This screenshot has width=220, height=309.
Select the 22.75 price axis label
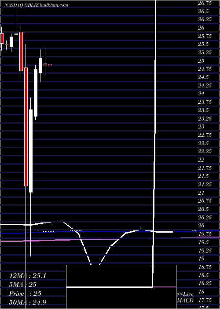(x=205, y=135)
